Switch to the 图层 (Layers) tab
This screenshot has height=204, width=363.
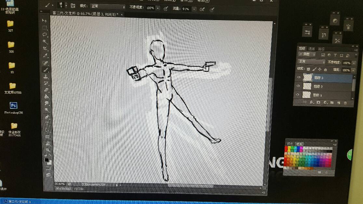pos(302,48)
